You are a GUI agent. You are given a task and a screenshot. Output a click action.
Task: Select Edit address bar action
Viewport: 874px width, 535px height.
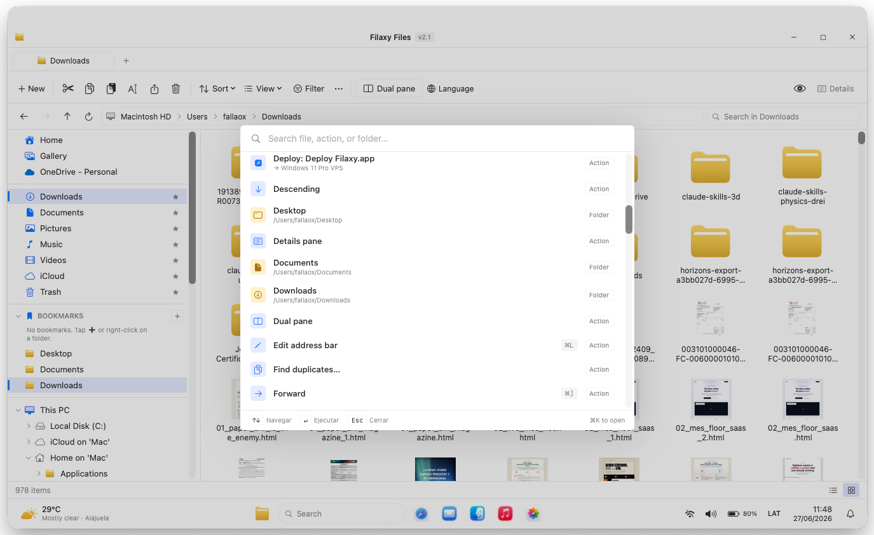pos(432,345)
